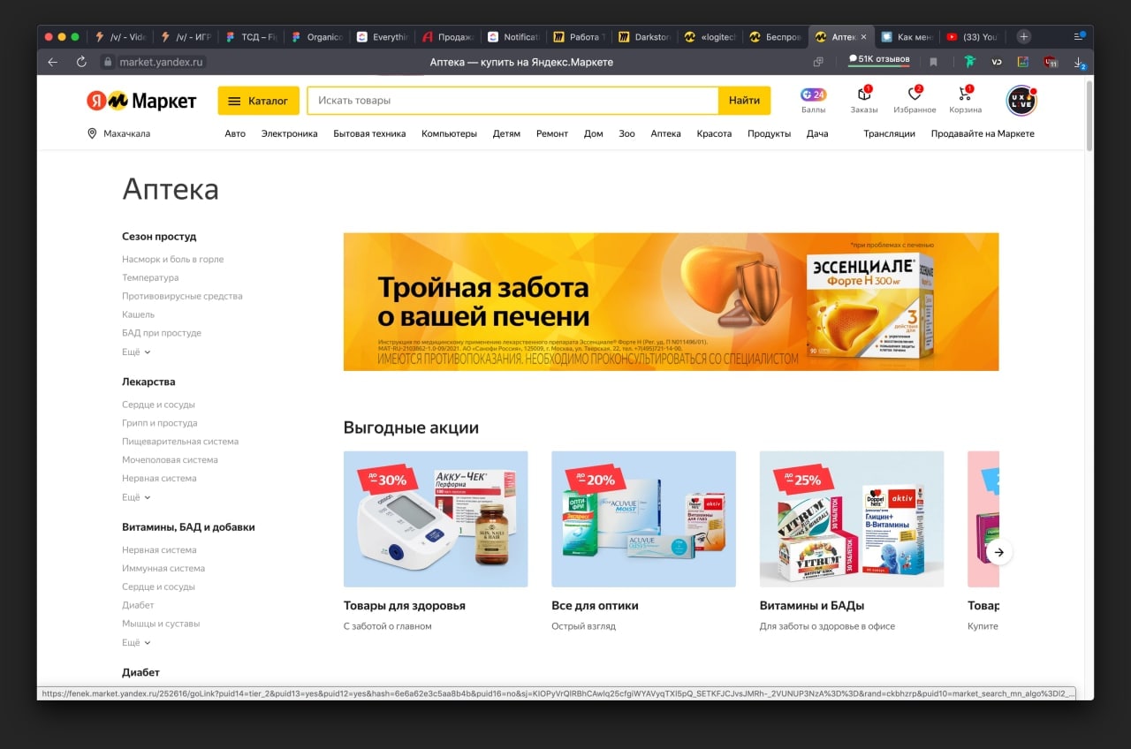Open the Каталог menu button

tap(259, 101)
